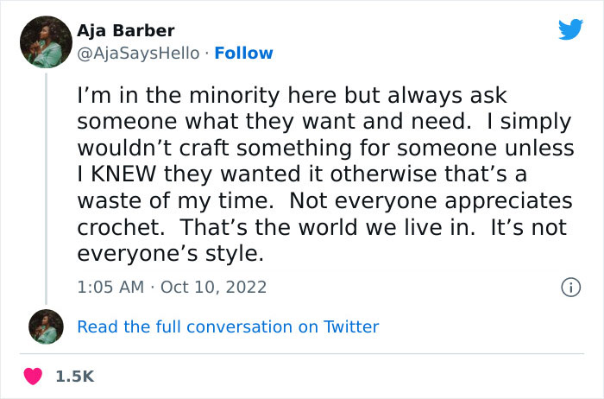604x399 pixels.
Task: Open the Oct 10, 2022 date
Action: (213, 287)
